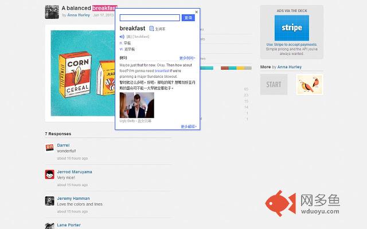Click the 7 Responses heading

(58, 133)
